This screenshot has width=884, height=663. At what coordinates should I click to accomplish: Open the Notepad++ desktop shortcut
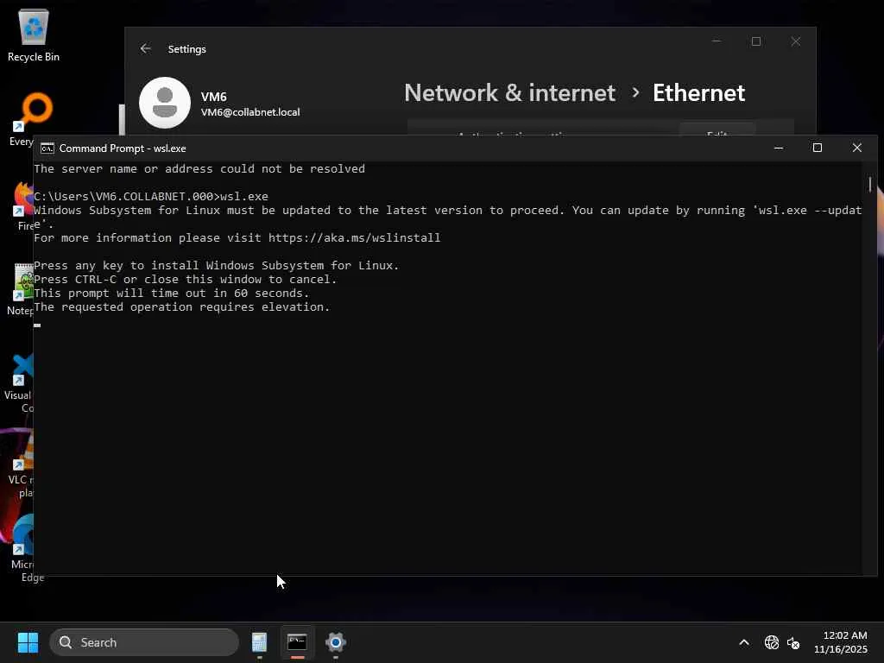[22, 289]
